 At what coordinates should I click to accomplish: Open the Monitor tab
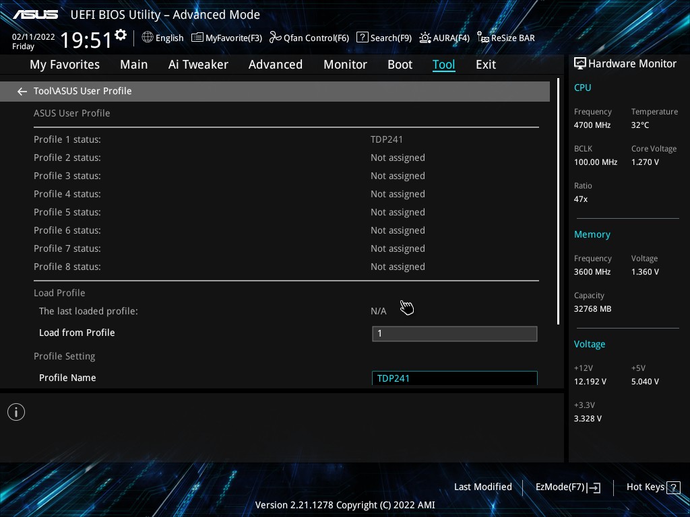pyautogui.click(x=346, y=65)
